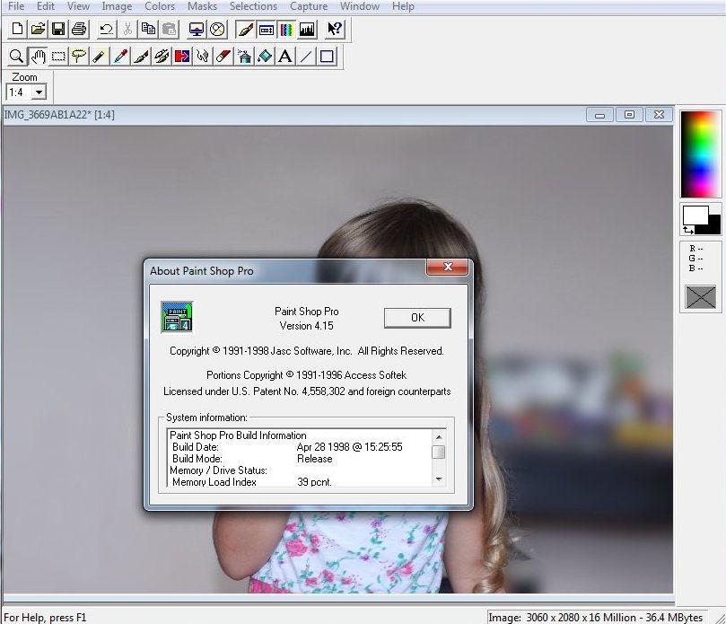Image resolution: width=726 pixels, height=624 pixels.
Task: Select the Lasso freehand selection tool
Action: point(79,57)
